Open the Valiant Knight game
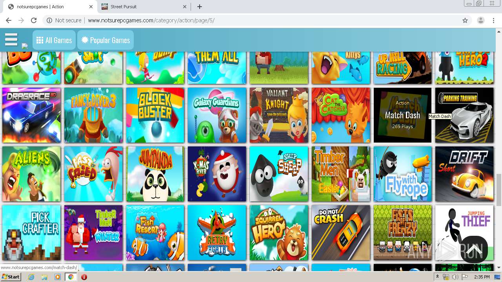502x282 pixels. click(279, 115)
